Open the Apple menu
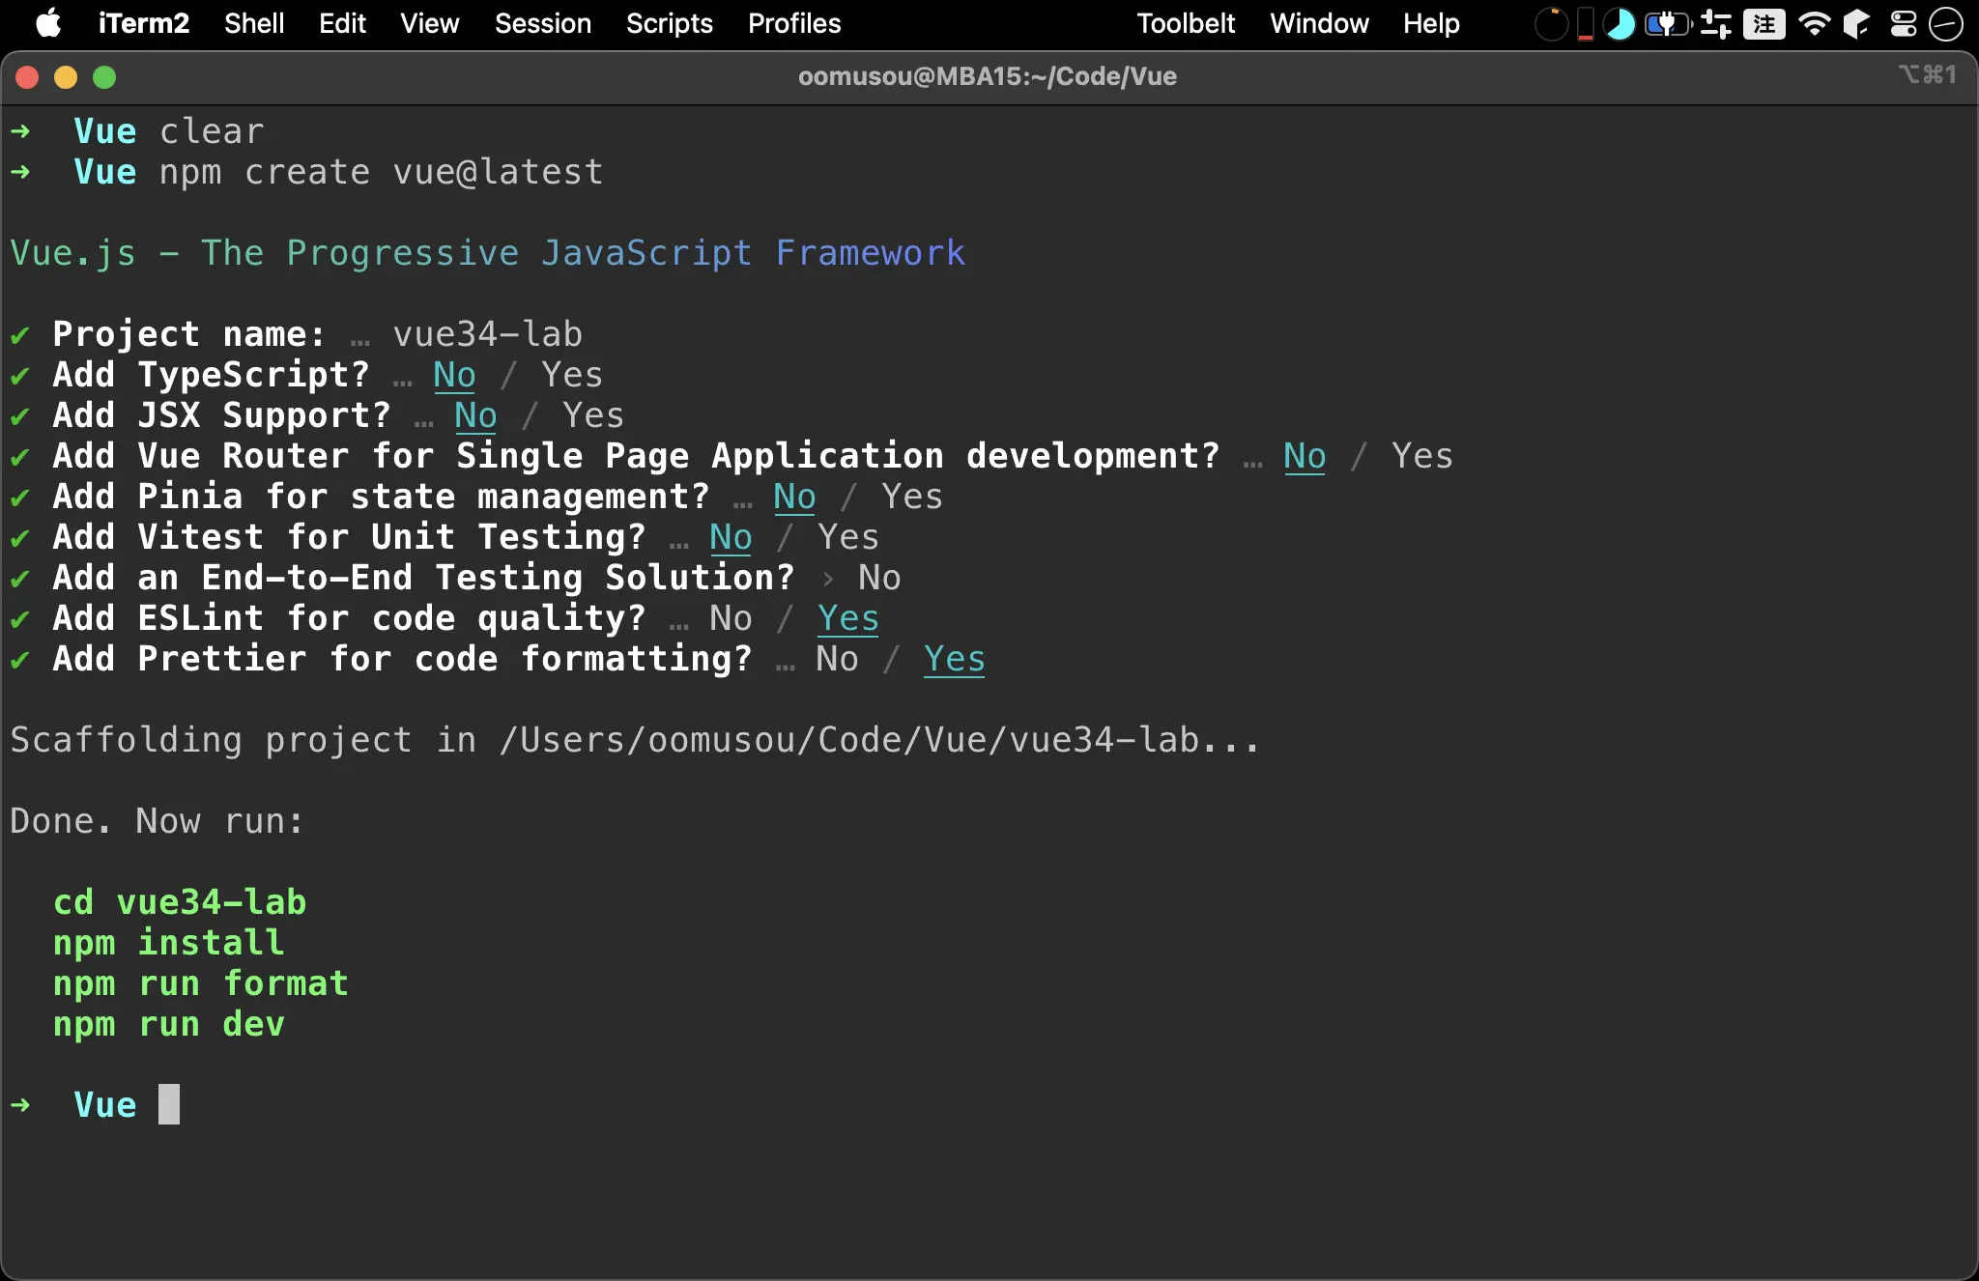This screenshot has width=1979, height=1281. tap(48, 23)
